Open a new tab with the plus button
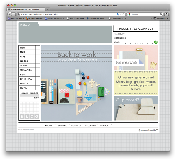Viewport: 176px width, 160px height. [48, 9]
